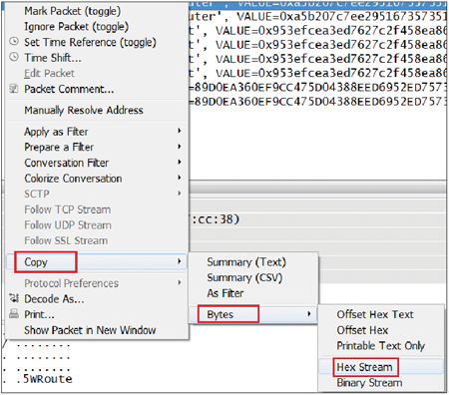Image resolution: width=449 pixels, height=395 pixels.
Task: Click Follow TCP Stream entry
Action: [68, 209]
